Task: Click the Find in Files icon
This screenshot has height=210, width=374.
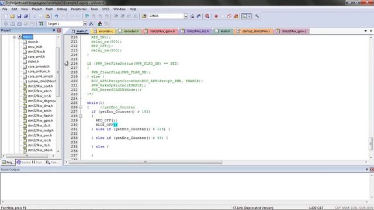Action: [144, 16]
